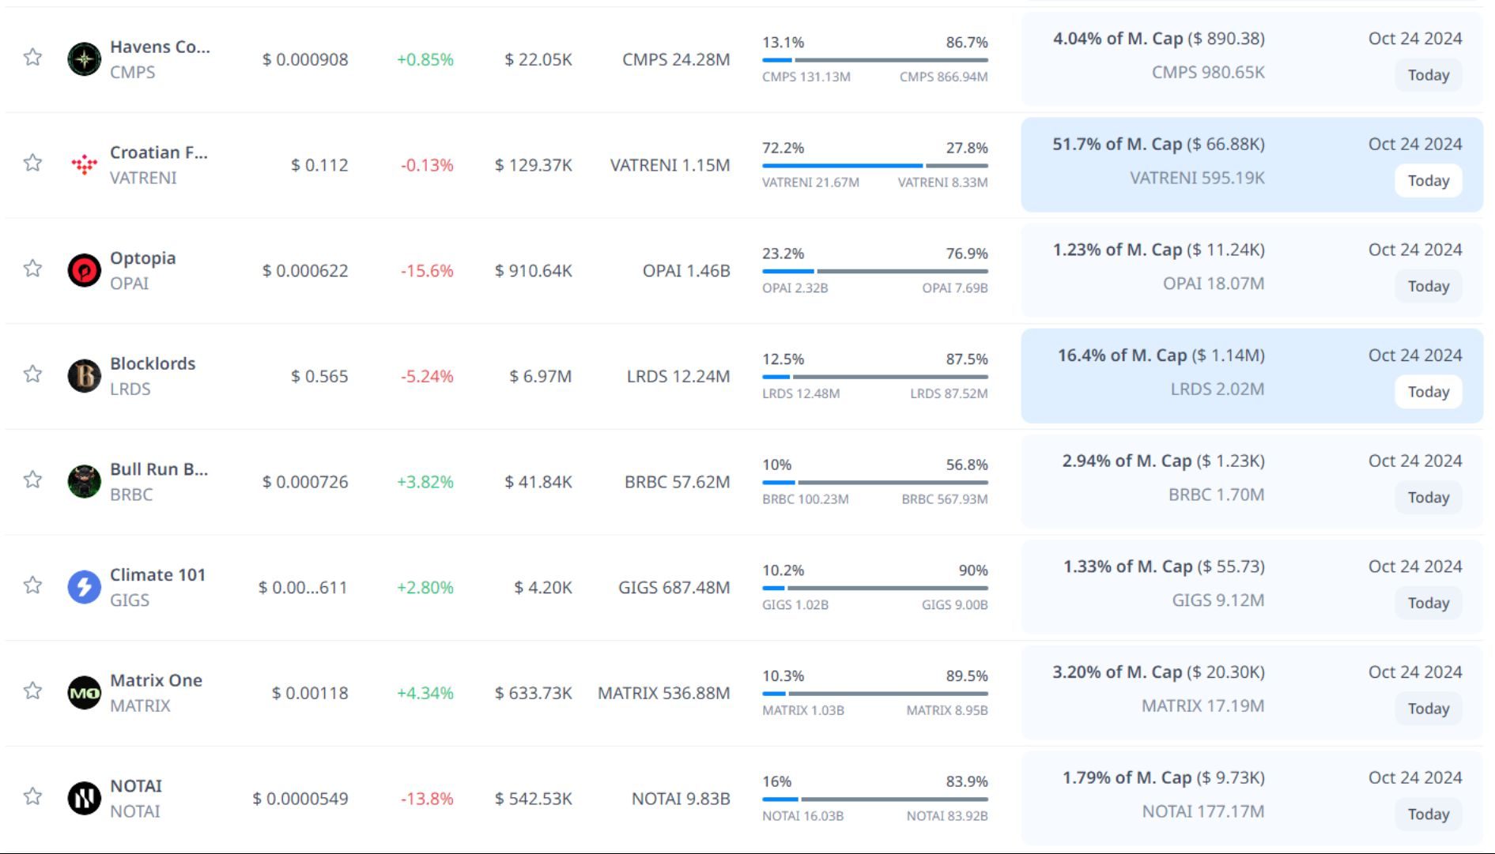Image resolution: width=1495 pixels, height=854 pixels.
Task: Click the NOTAI token logo
Action: tap(84, 798)
